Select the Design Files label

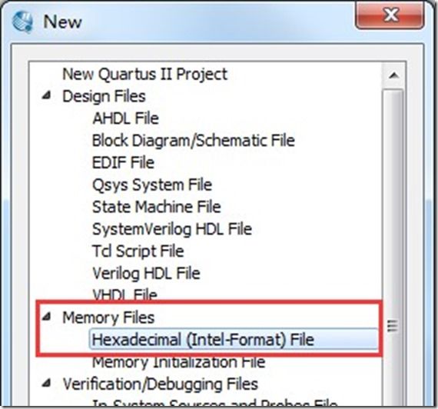click(x=104, y=96)
